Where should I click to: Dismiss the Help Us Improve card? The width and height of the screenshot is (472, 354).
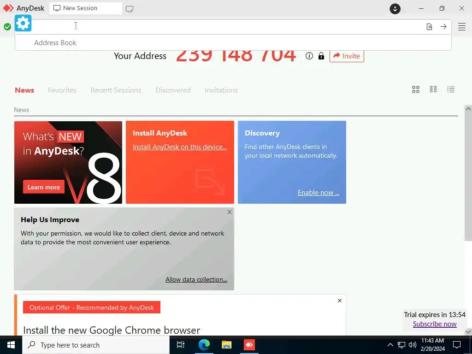click(230, 212)
